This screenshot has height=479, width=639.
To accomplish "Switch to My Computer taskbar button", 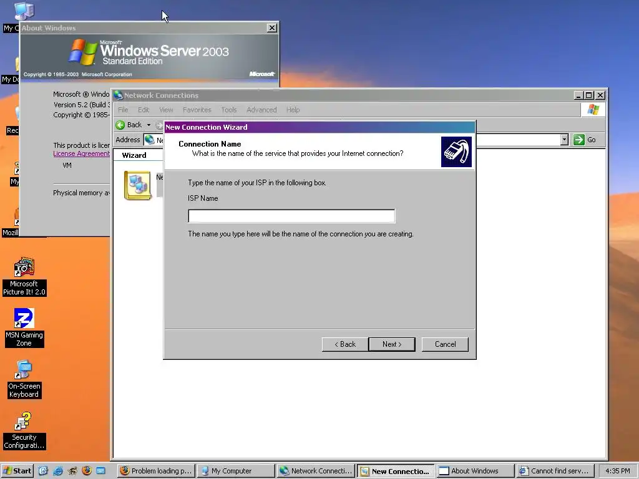I will coord(235,471).
